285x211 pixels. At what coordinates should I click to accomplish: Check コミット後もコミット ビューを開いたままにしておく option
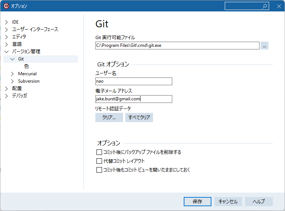(99, 170)
